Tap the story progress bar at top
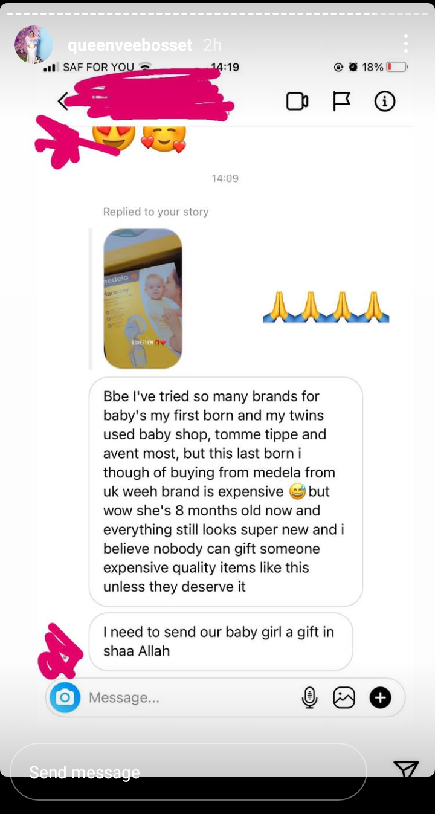 coord(217,13)
